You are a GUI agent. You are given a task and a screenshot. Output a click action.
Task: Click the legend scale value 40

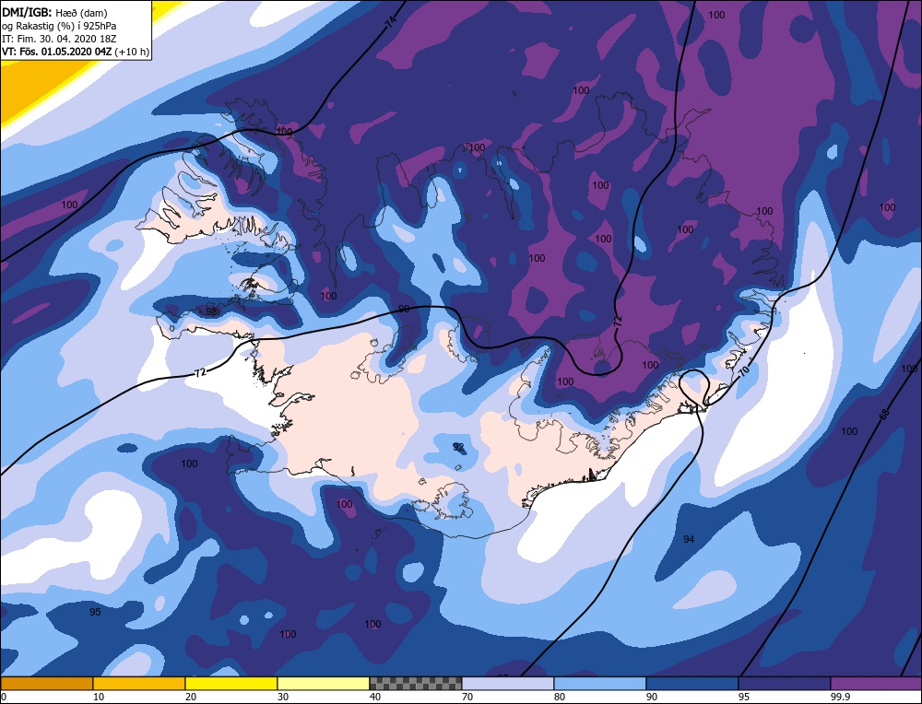[374, 697]
